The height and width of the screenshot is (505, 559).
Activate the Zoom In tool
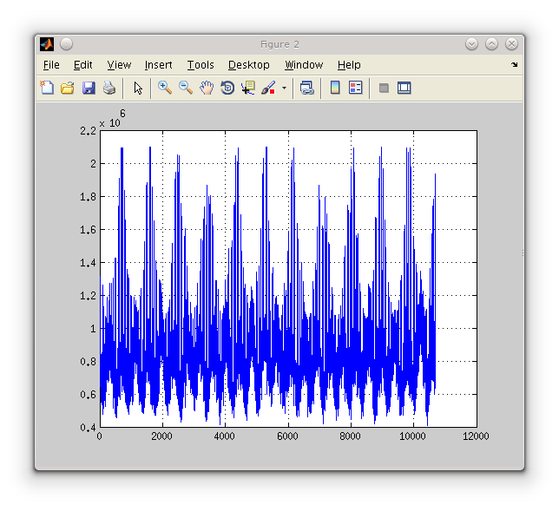coord(165,88)
